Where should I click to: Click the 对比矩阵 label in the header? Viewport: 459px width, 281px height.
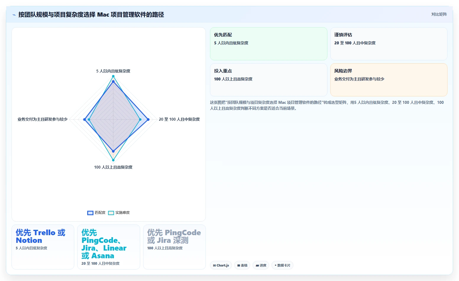[439, 14]
